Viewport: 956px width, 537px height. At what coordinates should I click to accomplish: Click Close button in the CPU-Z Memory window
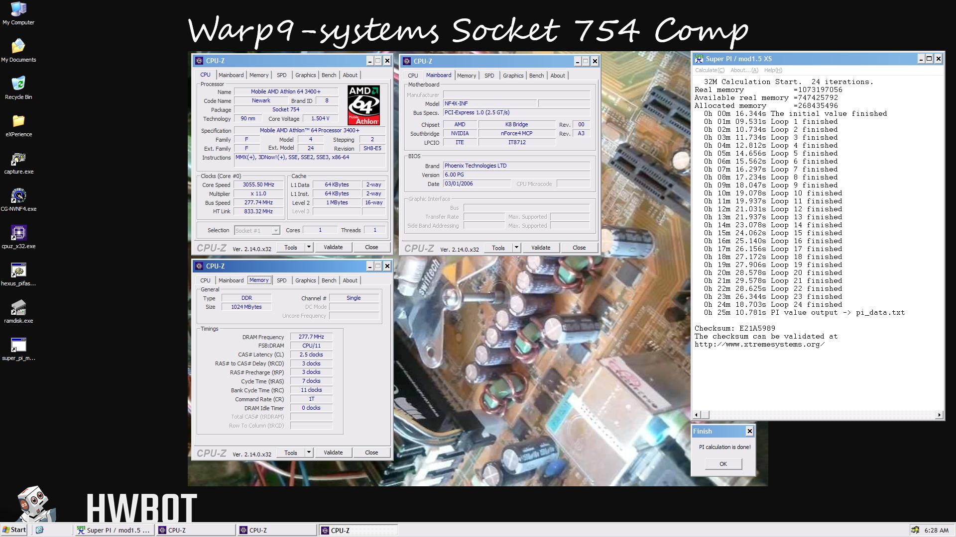(371, 452)
